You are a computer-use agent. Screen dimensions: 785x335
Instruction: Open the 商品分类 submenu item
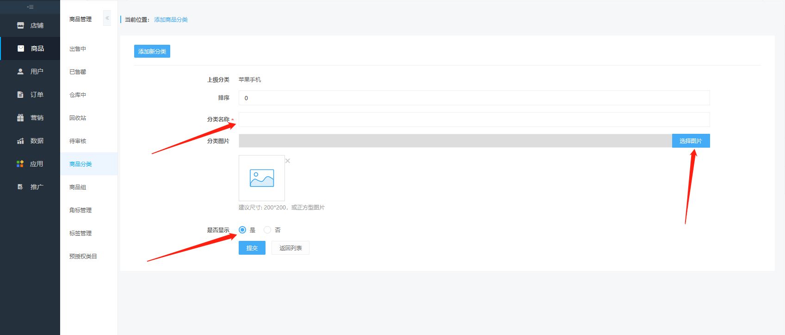pos(89,164)
